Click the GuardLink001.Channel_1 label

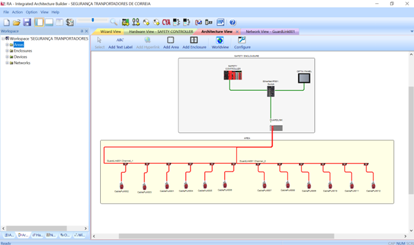(x=120, y=161)
